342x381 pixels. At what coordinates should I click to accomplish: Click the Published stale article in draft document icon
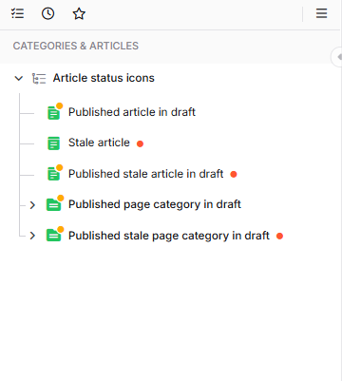(54, 173)
